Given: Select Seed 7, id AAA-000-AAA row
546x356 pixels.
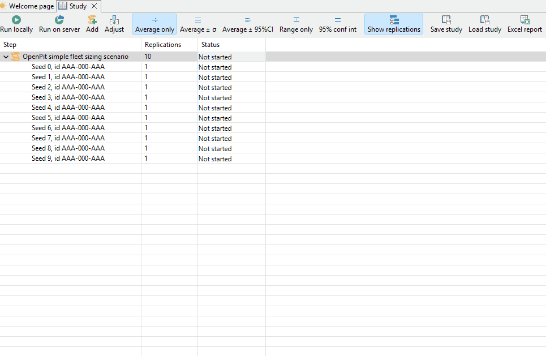Looking at the screenshot, I should [x=273, y=138].
